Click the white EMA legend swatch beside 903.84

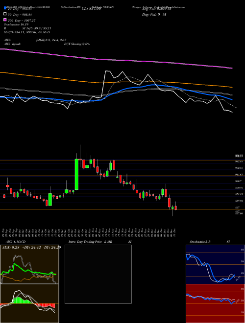pos(5,14)
